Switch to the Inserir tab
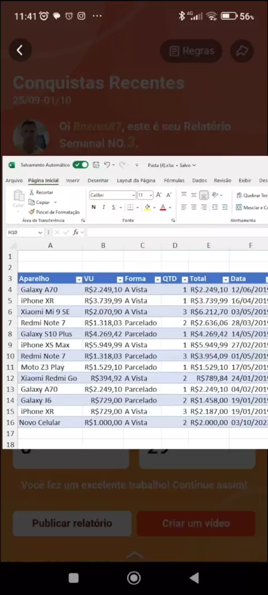This screenshot has height=595, width=268. (73, 181)
